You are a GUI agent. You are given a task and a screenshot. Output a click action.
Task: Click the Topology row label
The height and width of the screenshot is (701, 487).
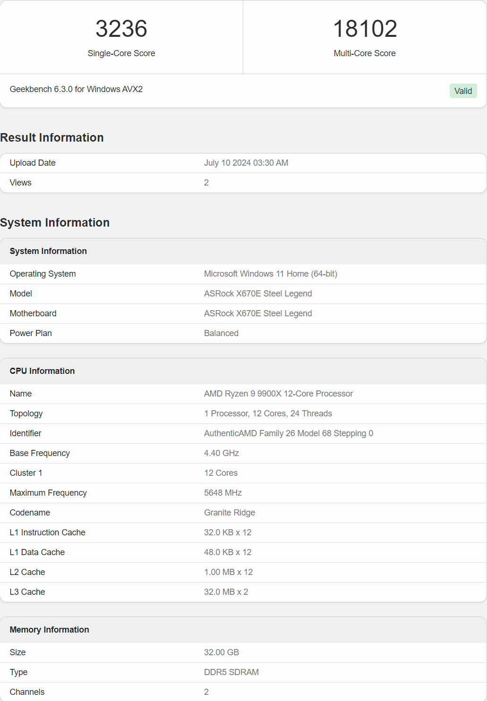(x=26, y=414)
